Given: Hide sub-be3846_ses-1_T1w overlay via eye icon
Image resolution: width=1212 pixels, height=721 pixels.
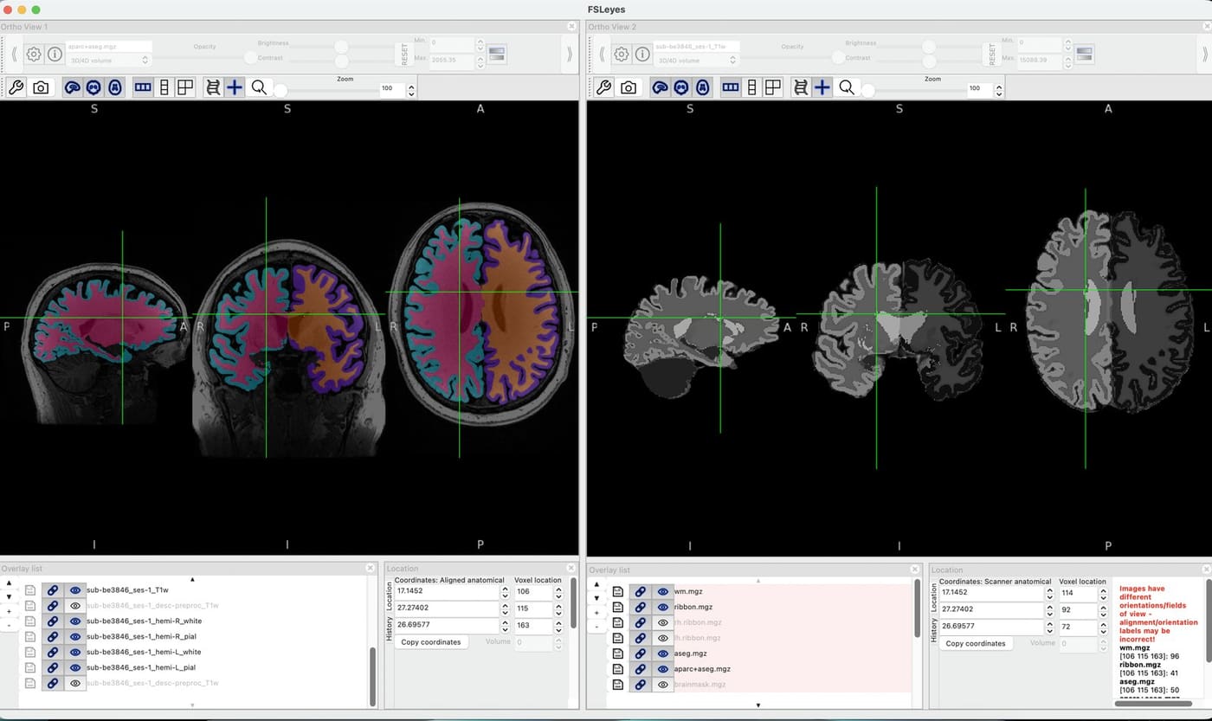Looking at the screenshot, I should point(75,589).
